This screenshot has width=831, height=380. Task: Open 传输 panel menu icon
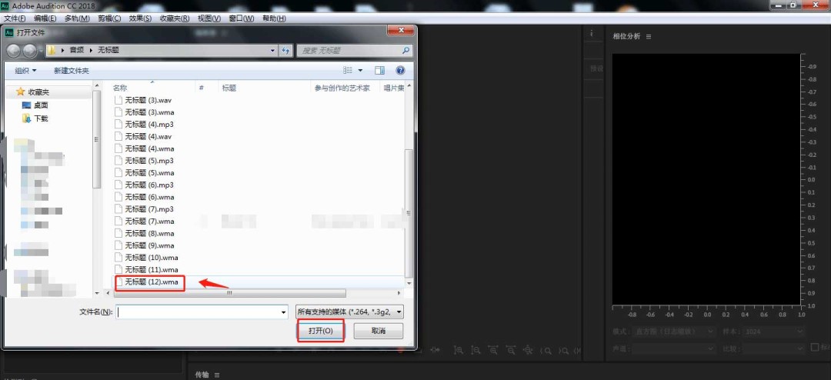[x=217, y=375]
